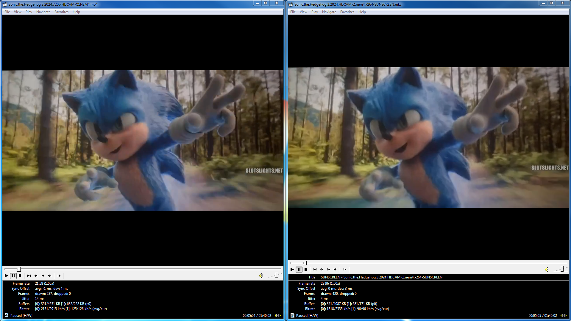Click the left video frame of Sonic
Image resolution: width=571 pixels, height=321 pixels.
(143, 140)
